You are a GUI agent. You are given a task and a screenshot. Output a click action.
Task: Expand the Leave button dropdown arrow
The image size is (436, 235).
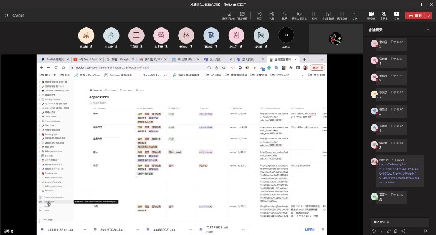point(429,16)
